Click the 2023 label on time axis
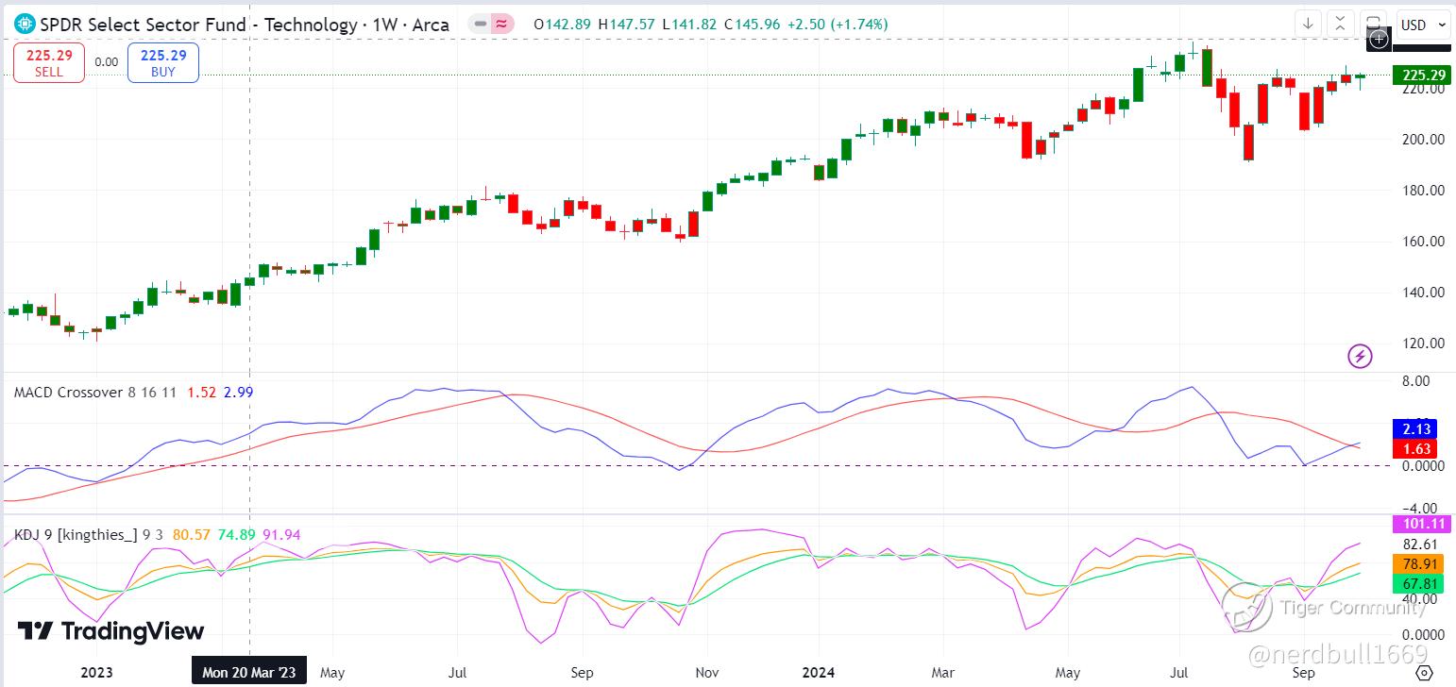 pyautogui.click(x=96, y=673)
